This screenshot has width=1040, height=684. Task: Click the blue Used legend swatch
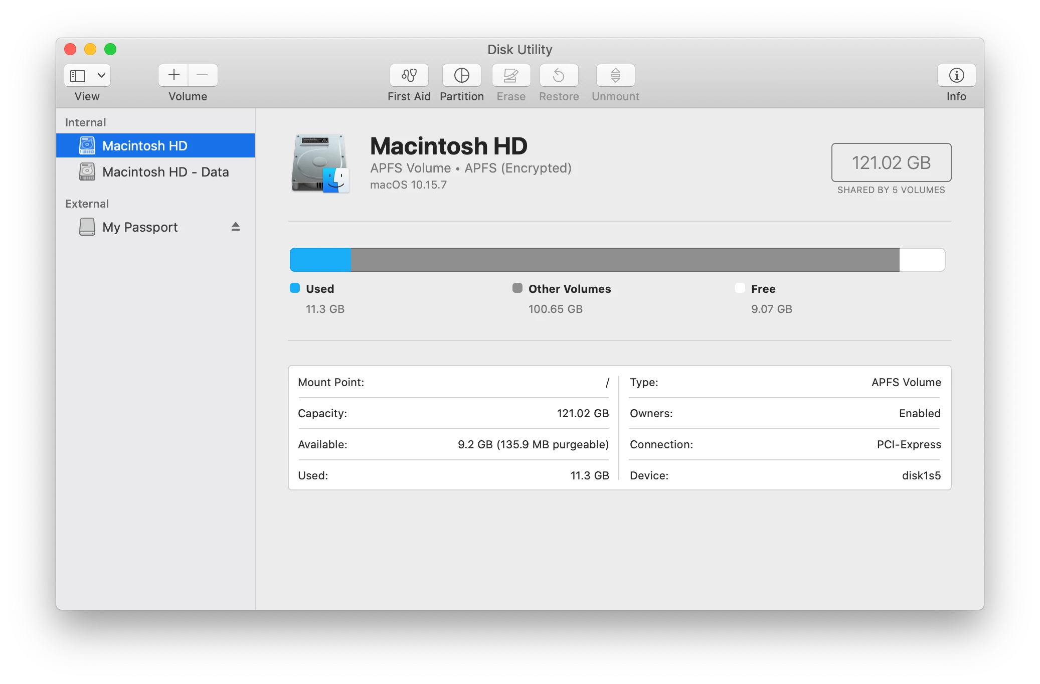(x=295, y=288)
